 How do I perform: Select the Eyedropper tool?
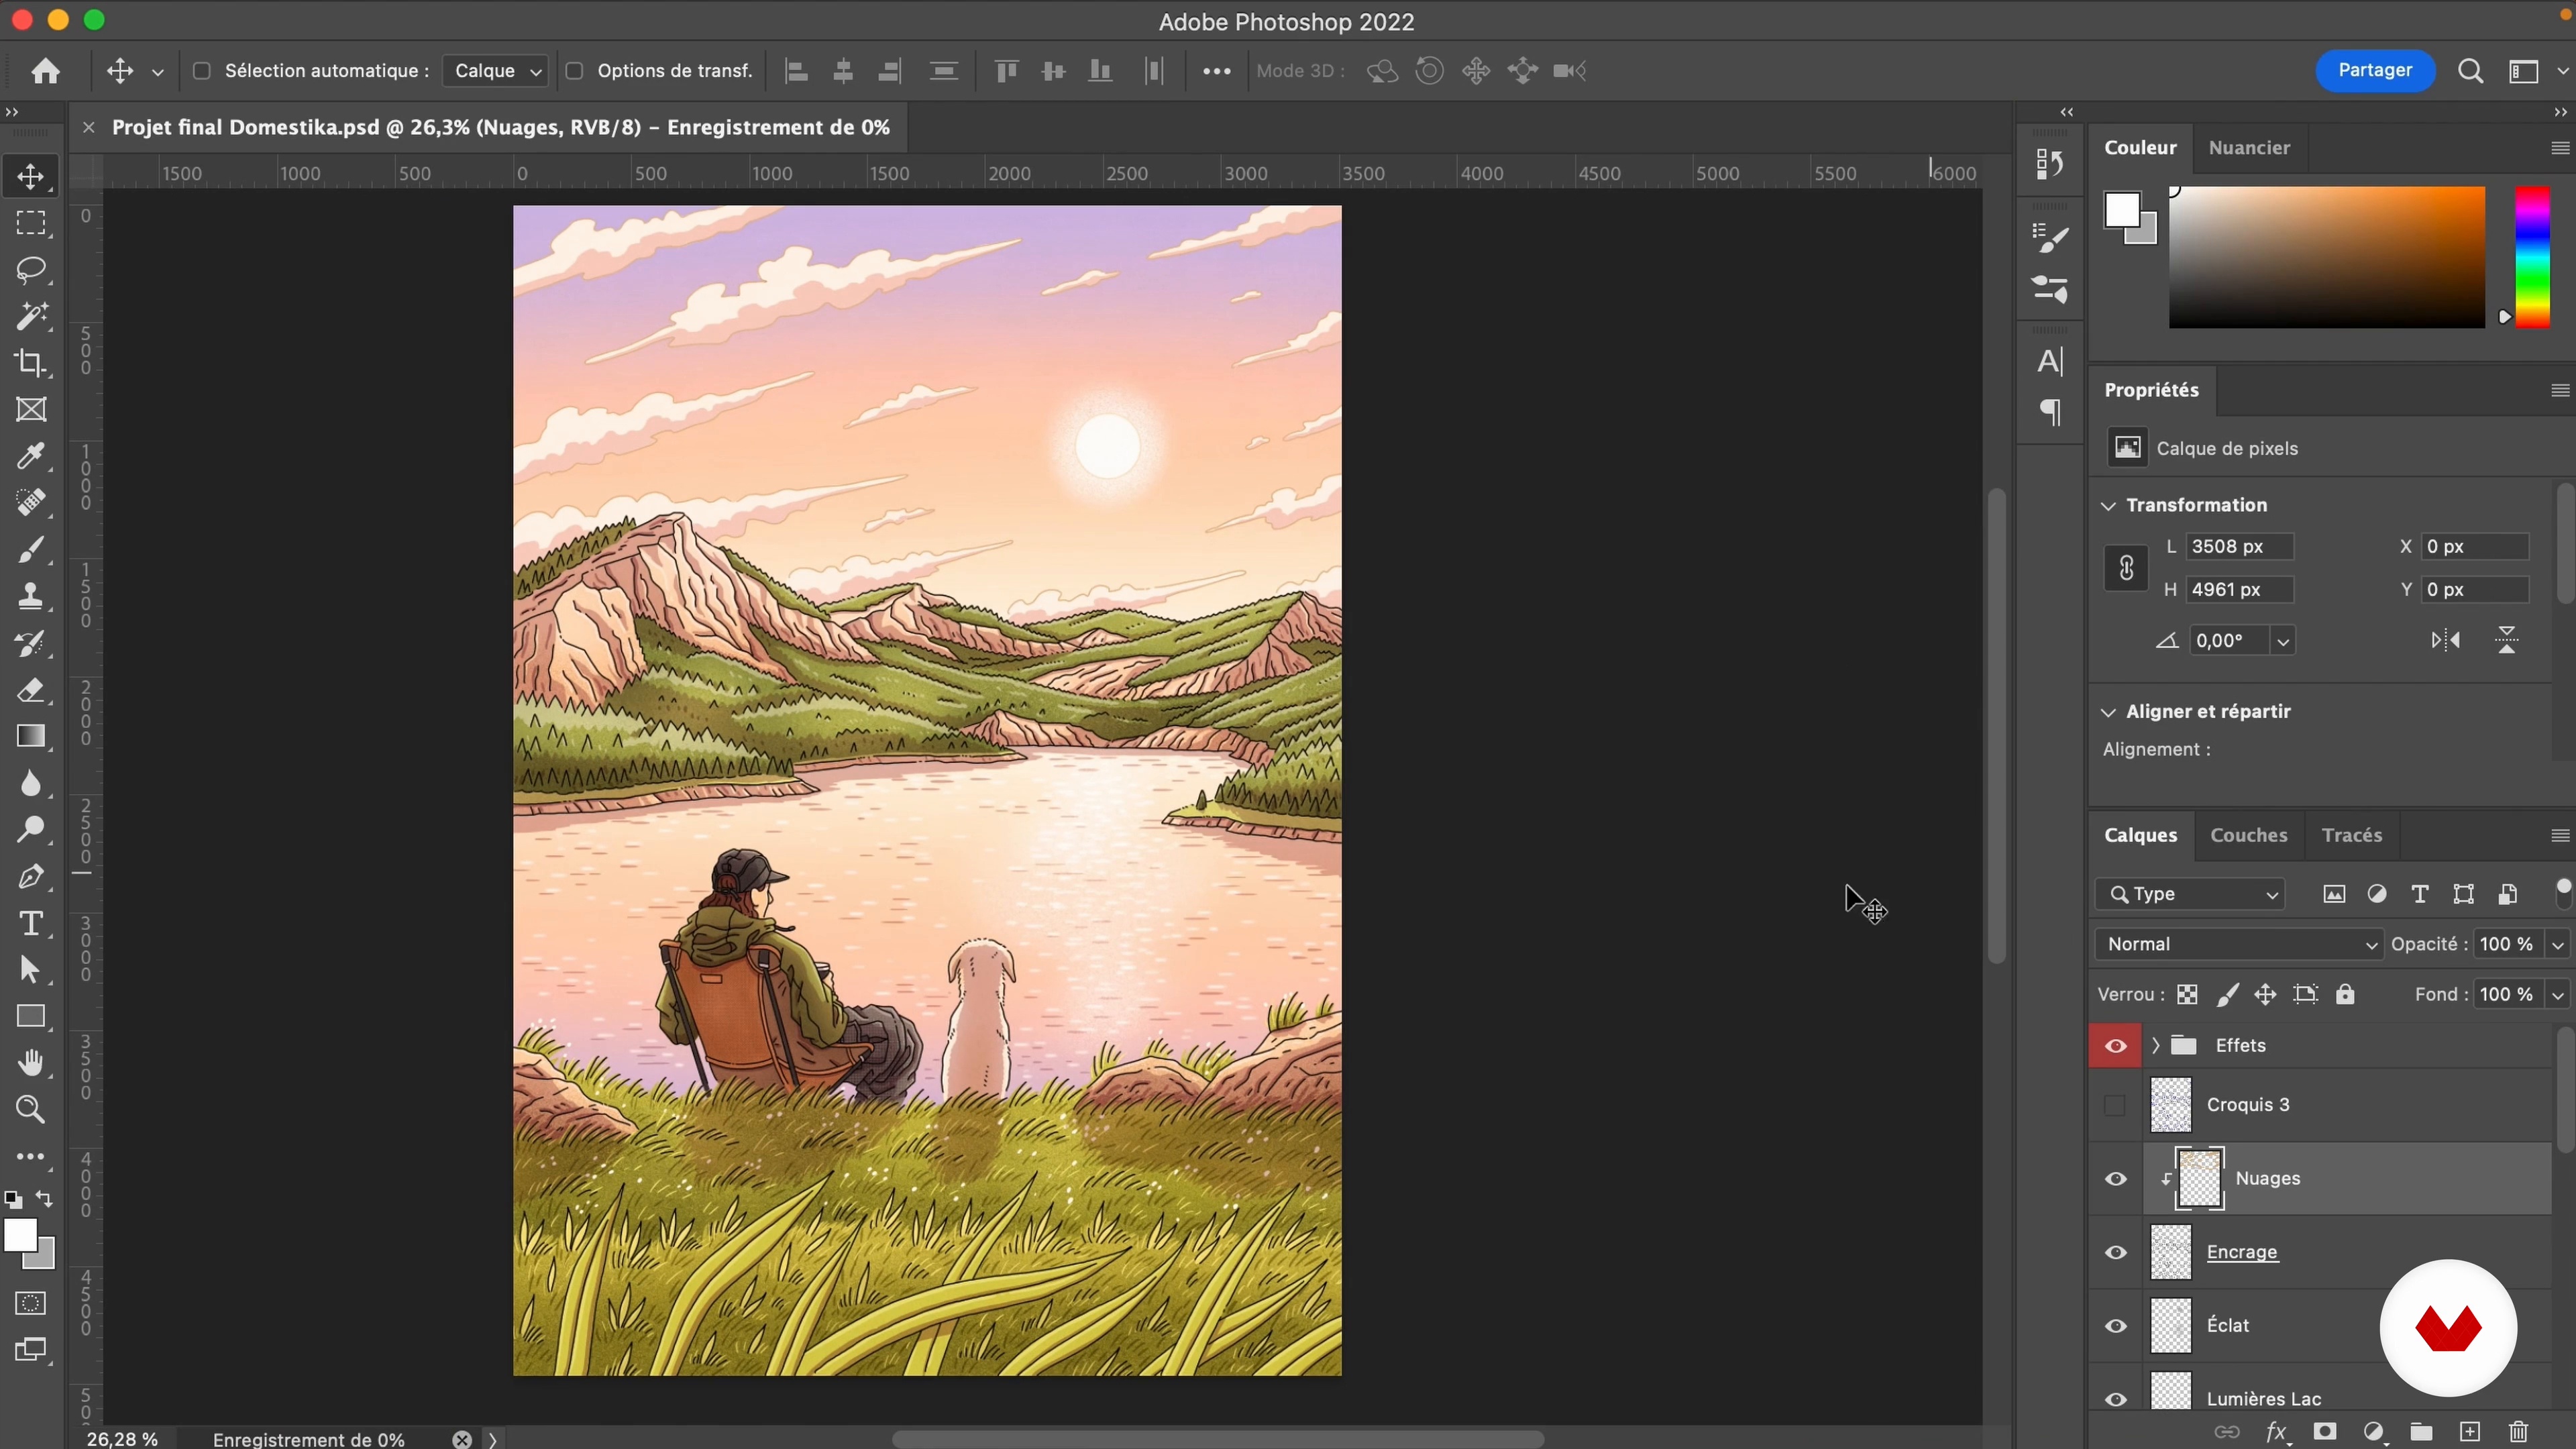pyautogui.click(x=31, y=456)
